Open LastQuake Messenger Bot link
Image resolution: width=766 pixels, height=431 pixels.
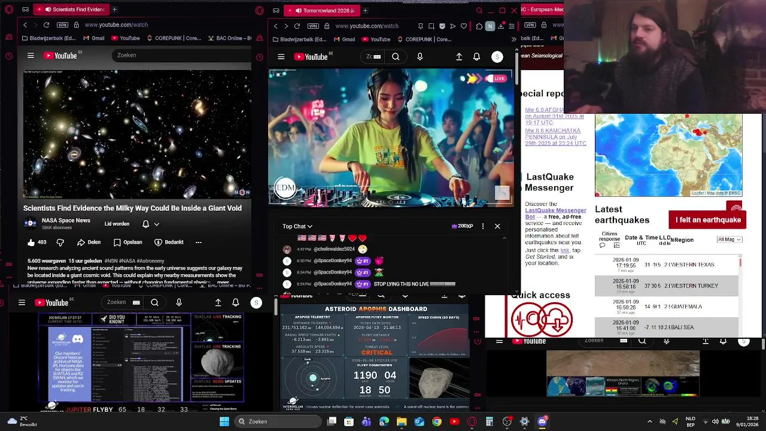(x=555, y=213)
